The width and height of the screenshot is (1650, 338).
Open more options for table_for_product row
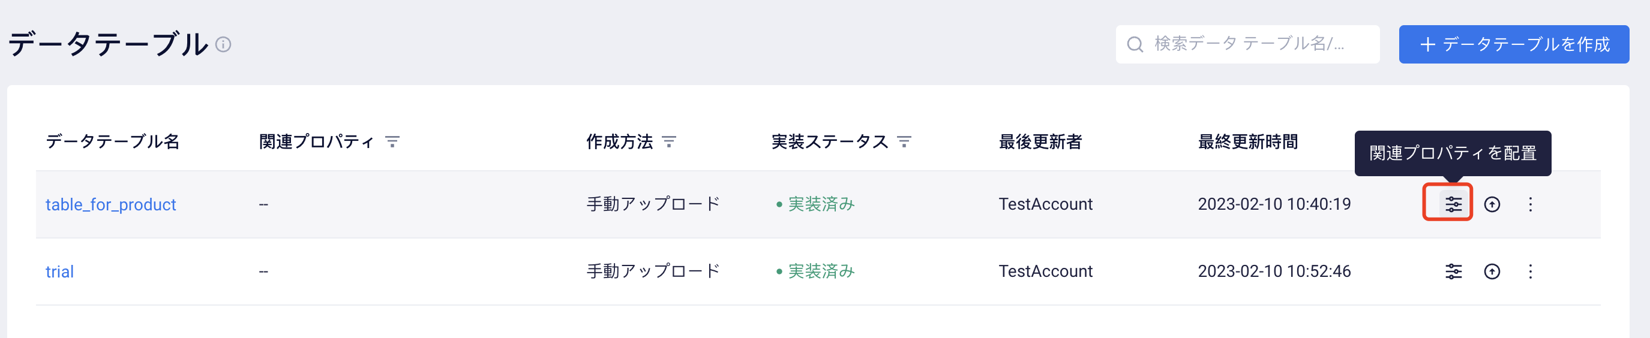pos(1530,204)
